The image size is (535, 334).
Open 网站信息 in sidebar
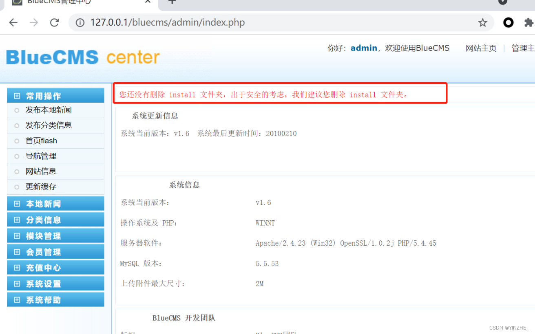click(41, 171)
